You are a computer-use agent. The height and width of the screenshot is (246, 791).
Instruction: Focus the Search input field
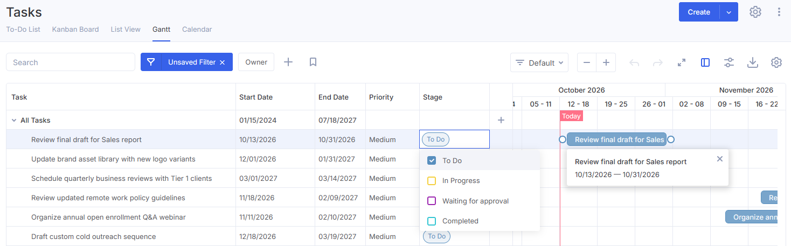[71, 62]
